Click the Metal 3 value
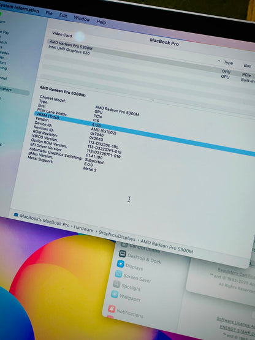The image size is (255, 340). coord(90,169)
